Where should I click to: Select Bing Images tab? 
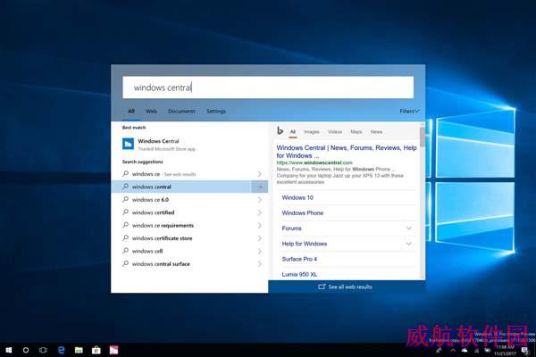tap(312, 131)
